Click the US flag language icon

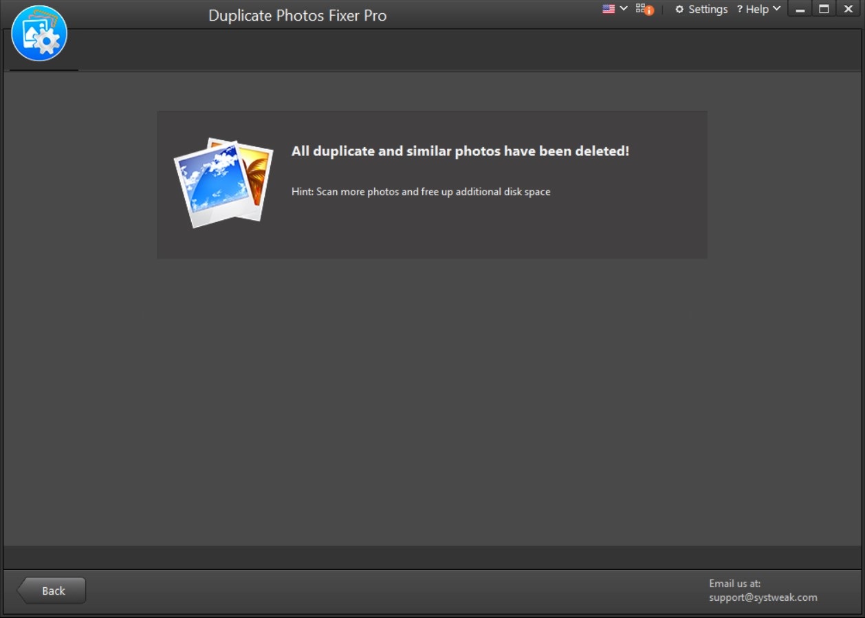(x=607, y=9)
